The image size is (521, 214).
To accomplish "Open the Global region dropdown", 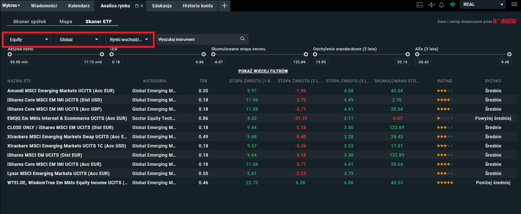I will (78, 39).
